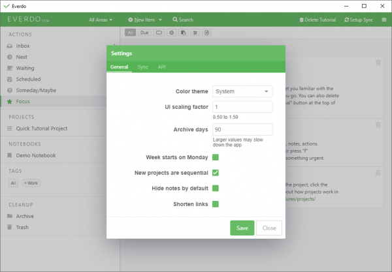Viewport: 392px width, 272px height.
Task: Uncheck New projects are sequential
Action: pos(216,173)
